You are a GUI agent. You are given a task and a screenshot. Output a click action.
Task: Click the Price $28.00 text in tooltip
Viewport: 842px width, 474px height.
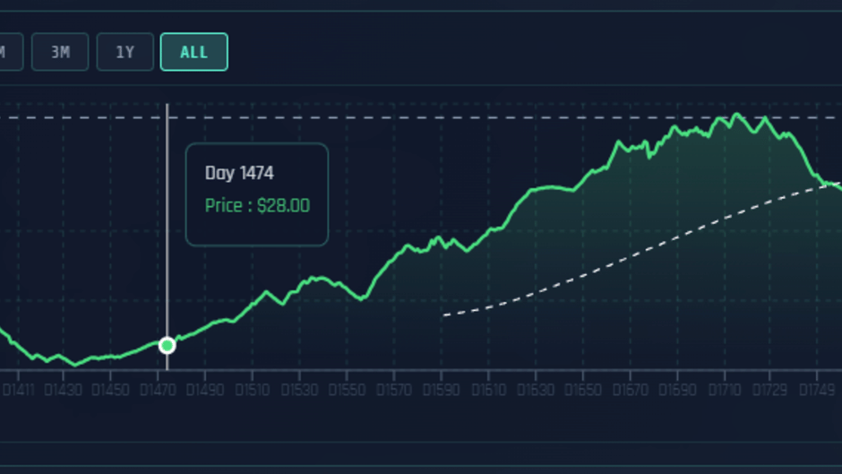pos(257,205)
